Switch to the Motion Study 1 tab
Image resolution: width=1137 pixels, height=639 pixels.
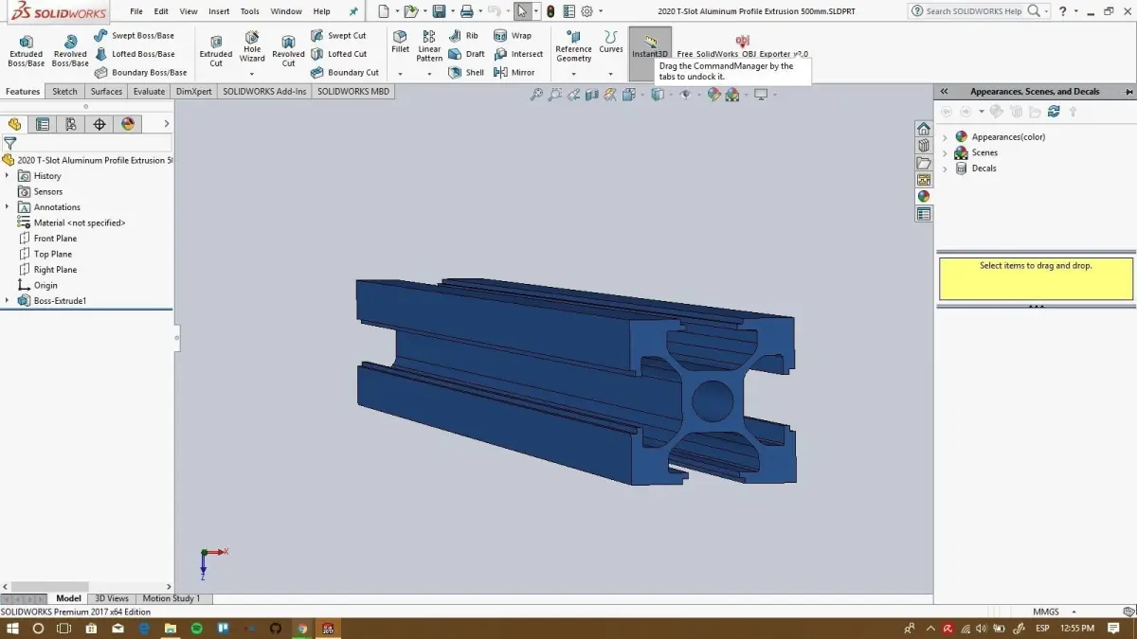tap(171, 598)
